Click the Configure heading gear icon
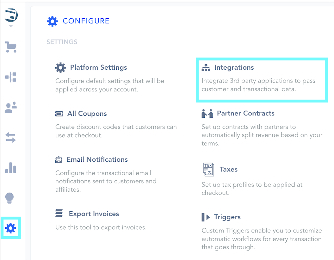Viewport: 334px width, 260px height. point(53,21)
